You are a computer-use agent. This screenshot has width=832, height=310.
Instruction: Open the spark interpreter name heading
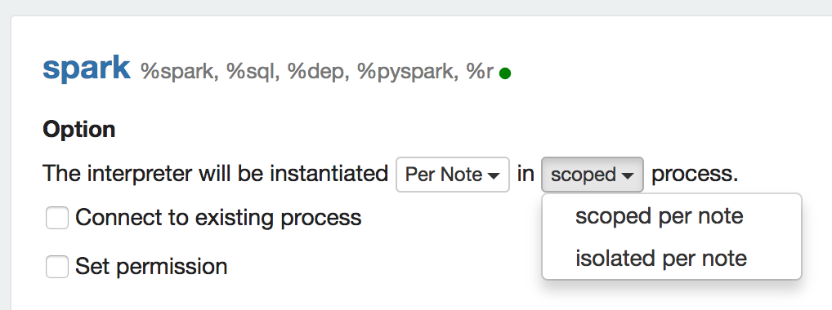pos(87,68)
